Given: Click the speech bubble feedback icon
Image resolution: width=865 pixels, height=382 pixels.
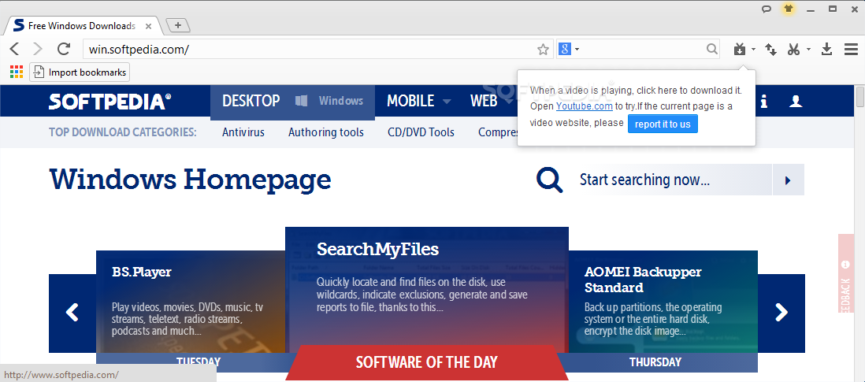Looking at the screenshot, I should pos(767,9).
